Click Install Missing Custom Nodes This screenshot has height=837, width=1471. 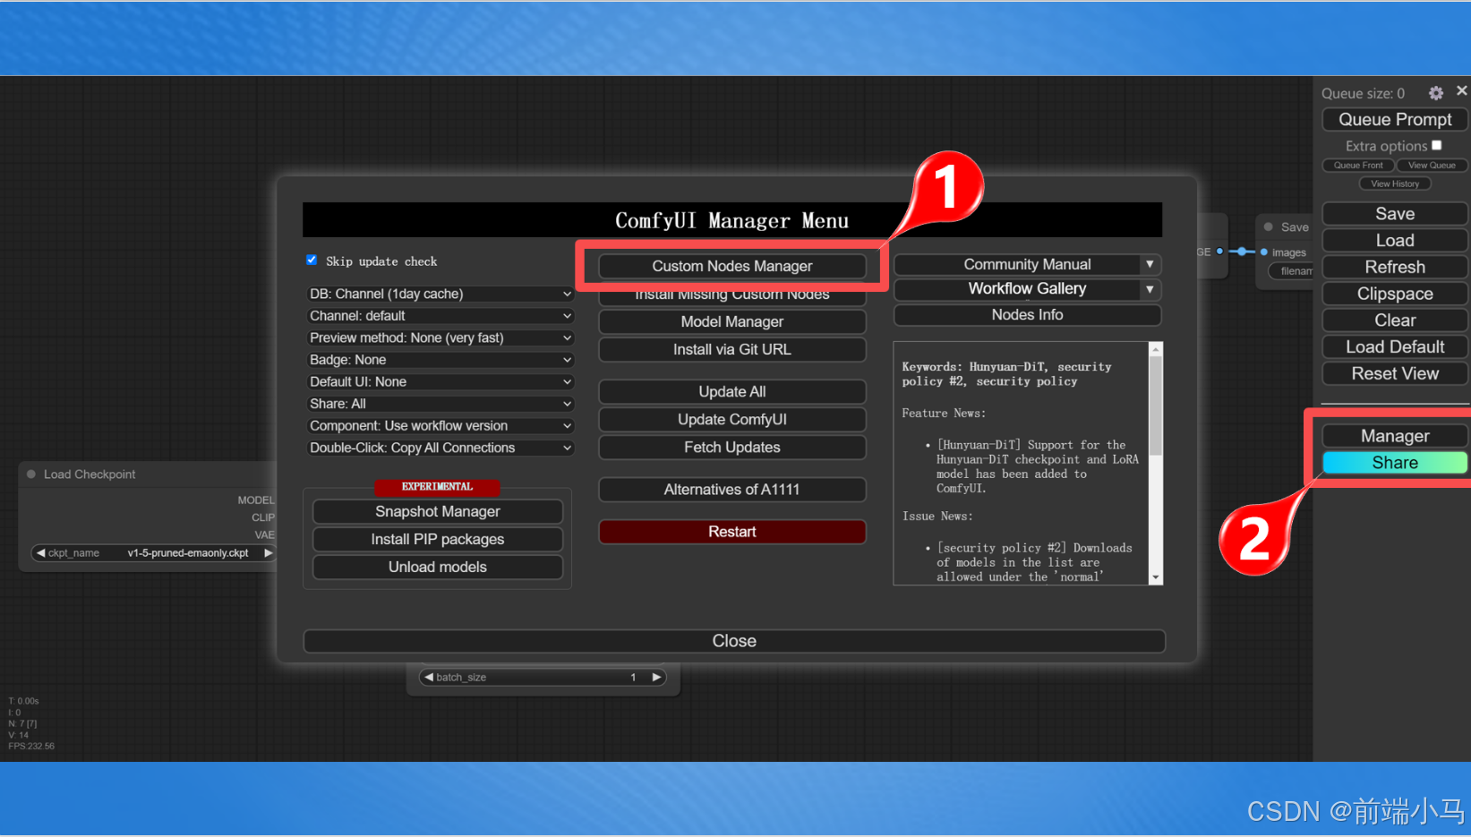(x=731, y=297)
